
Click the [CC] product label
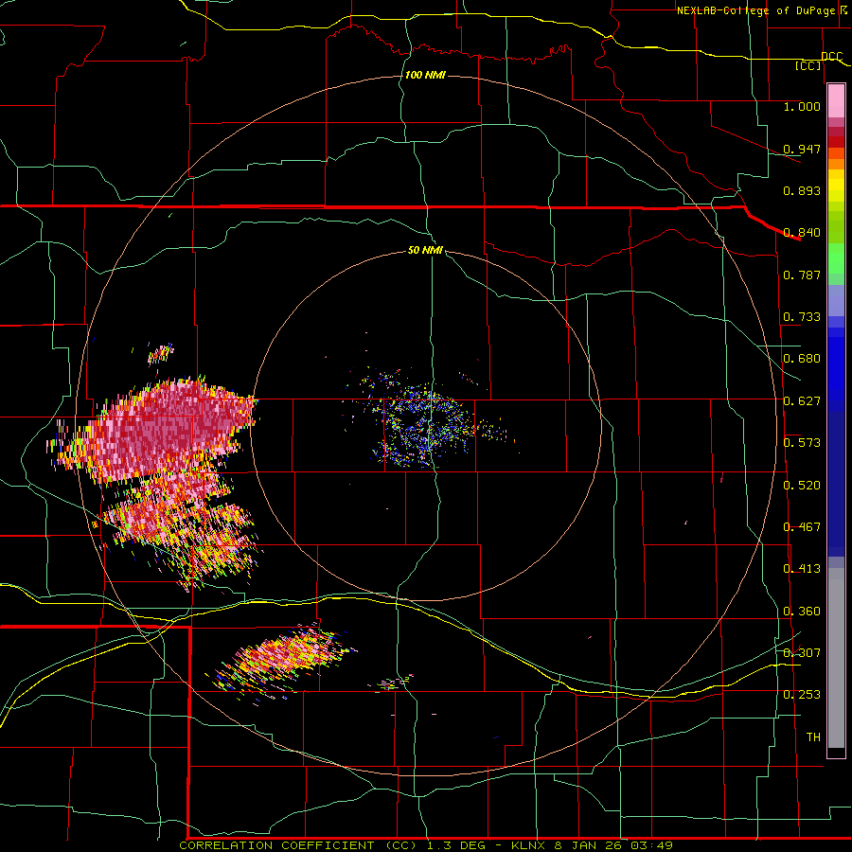pos(808,65)
